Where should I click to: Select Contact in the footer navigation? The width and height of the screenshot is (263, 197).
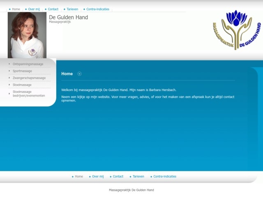(x=118, y=176)
